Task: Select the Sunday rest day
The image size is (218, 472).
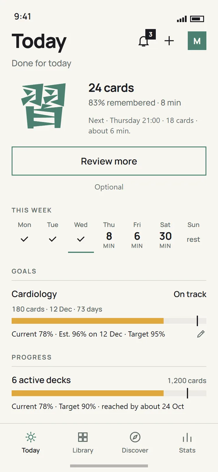Action: point(193,235)
